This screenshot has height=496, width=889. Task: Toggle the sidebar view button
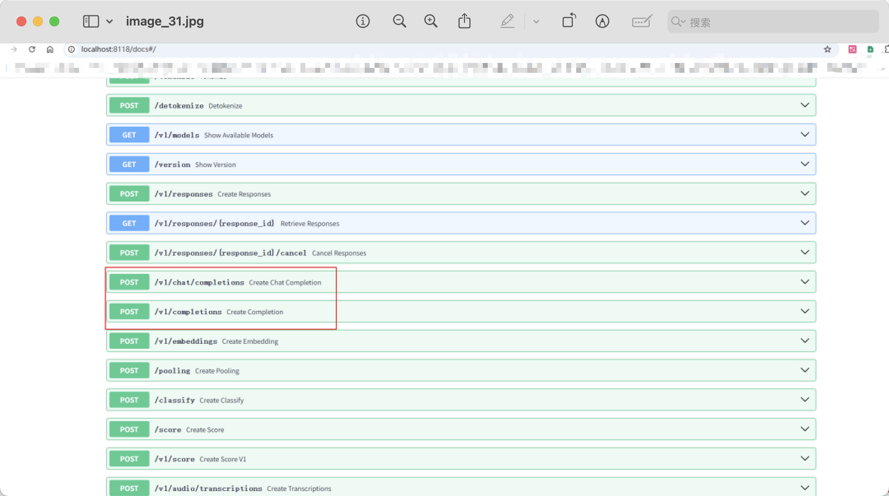pyautogui.click(x=91, y=21)
